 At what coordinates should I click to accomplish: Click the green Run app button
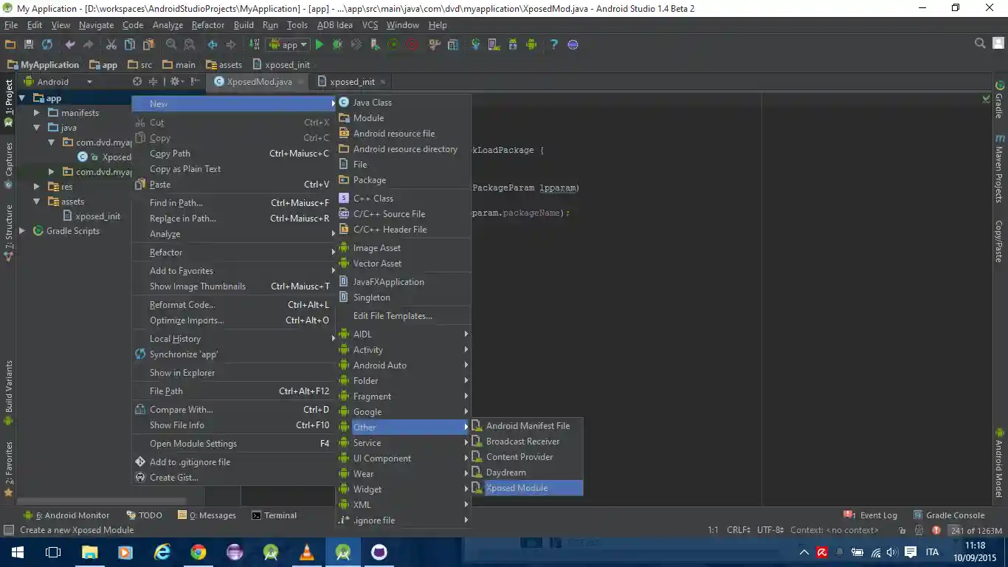coord(320,45)
